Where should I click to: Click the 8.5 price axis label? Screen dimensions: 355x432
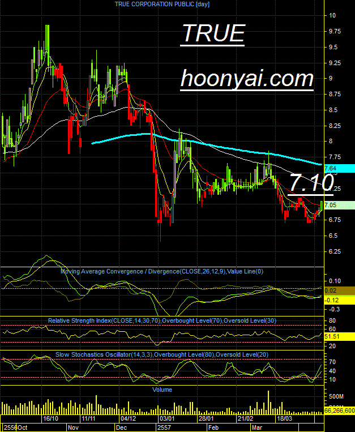pos(333,110)
